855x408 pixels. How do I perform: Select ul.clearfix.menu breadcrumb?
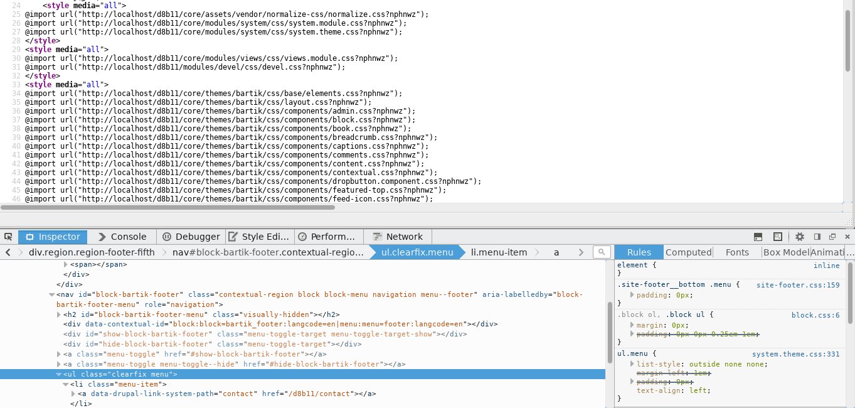[417, 252]
